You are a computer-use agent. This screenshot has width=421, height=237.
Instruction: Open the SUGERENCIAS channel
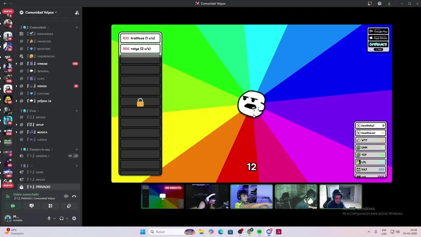click(x=49, y=56)
